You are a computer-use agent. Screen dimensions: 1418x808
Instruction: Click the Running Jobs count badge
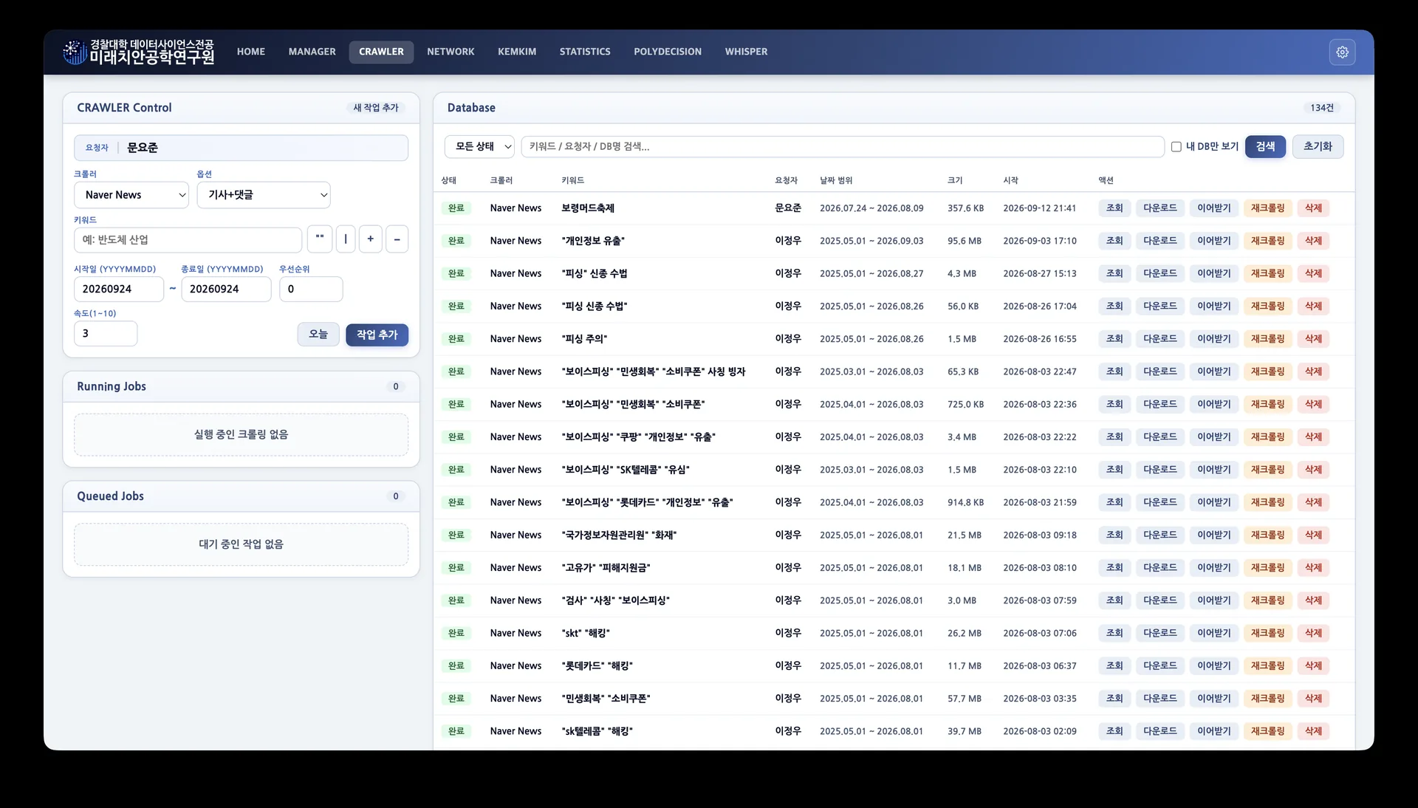[x=395, y=386]
